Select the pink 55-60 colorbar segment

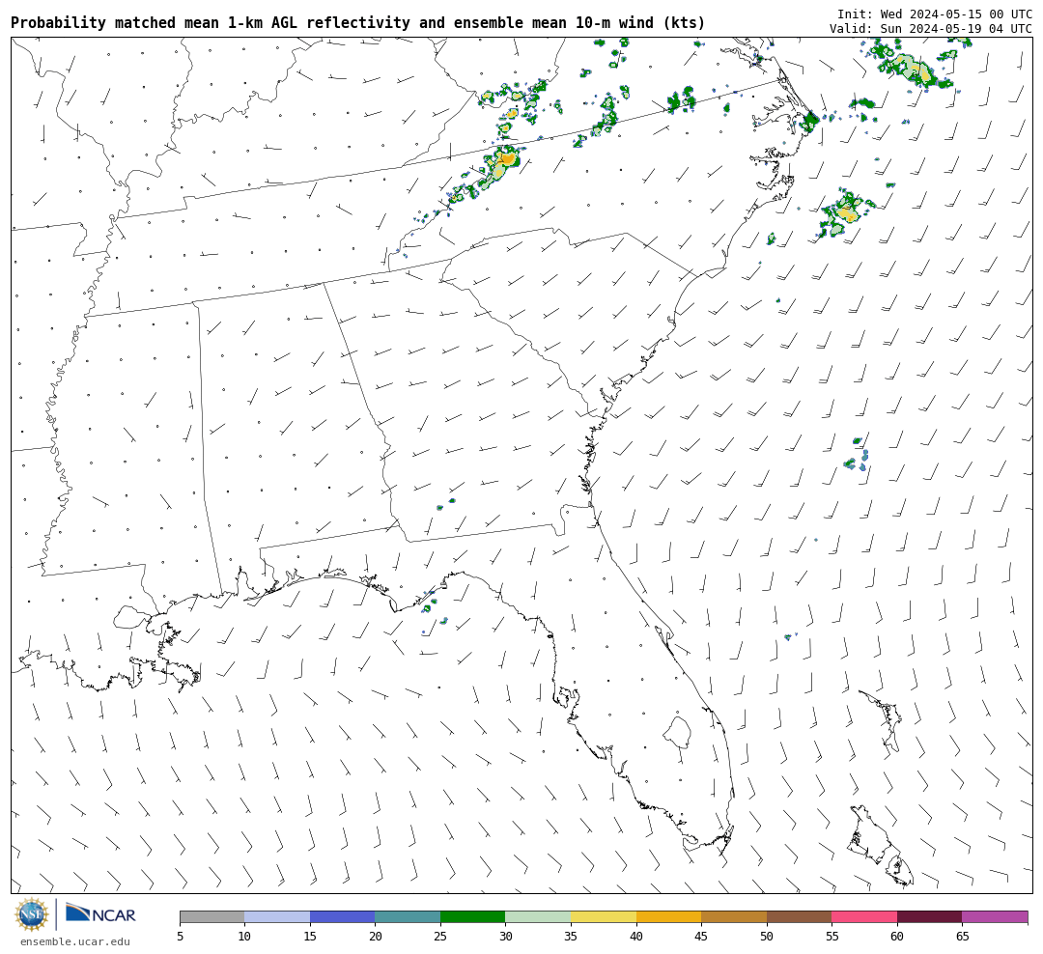[x=864, y=917]
